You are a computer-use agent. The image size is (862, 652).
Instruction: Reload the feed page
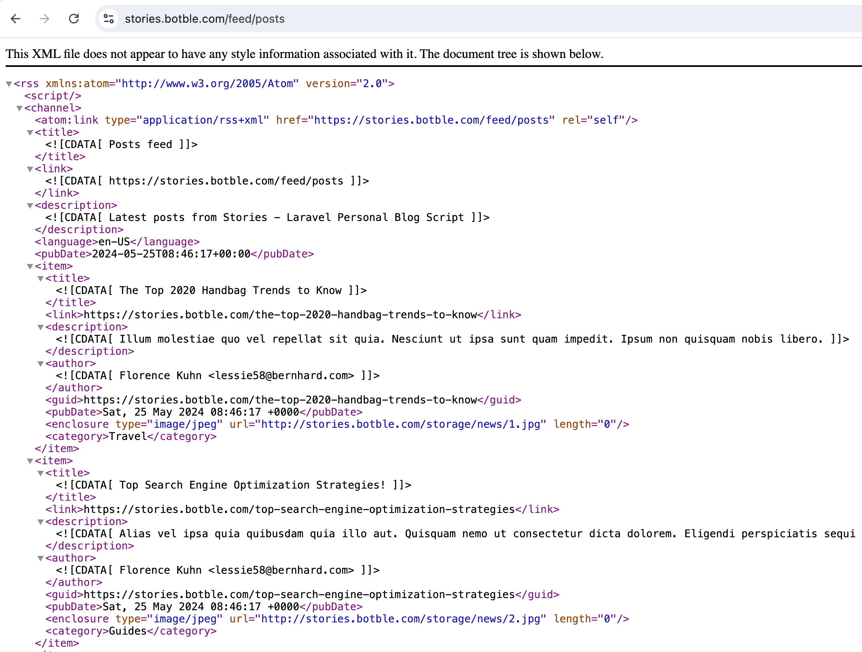coord(74,19)
